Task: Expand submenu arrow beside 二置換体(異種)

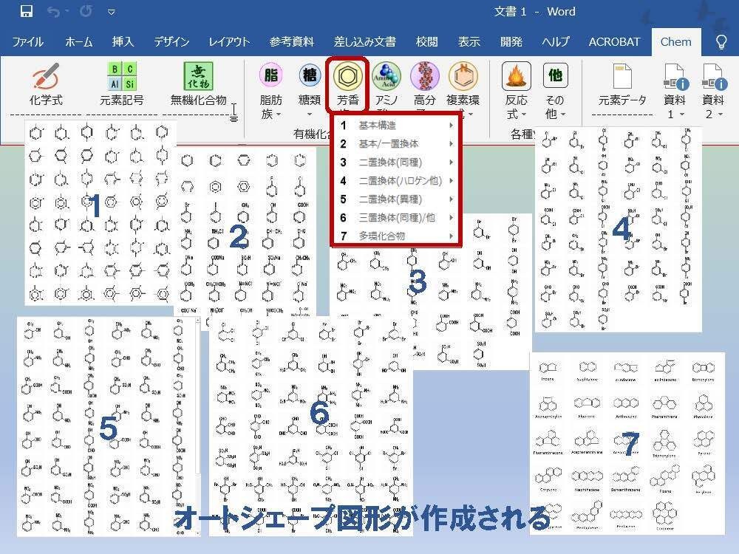Action: 451,199
